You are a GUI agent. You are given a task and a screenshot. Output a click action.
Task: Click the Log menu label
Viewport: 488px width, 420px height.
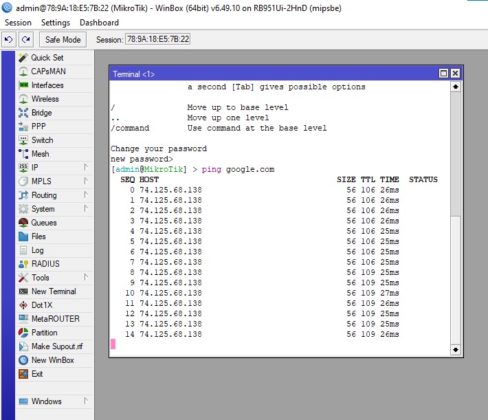pos(37,250)
